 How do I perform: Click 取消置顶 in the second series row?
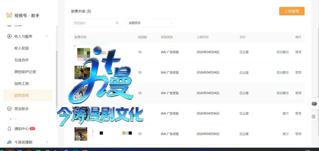tap(283, 73)
